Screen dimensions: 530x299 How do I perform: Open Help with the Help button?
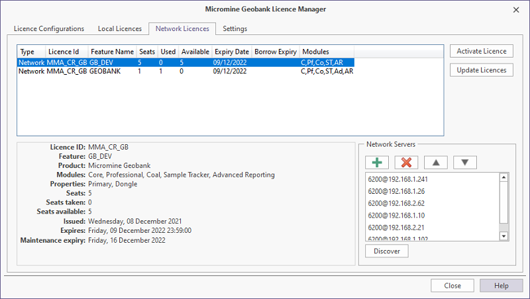coord(502,286)
